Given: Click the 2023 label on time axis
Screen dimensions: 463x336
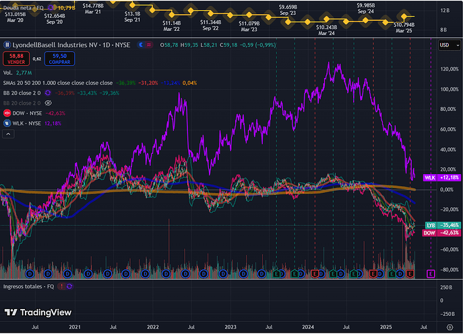Looking at the screenshot, I should (230, 327).
